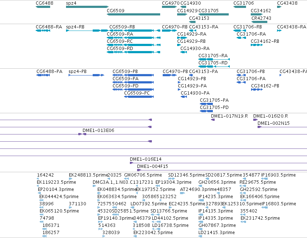Image resolution: width=307 pixels, height=238 pixels.
Task: Select the CG6488 gene label
Action: (x=44, y=3)
